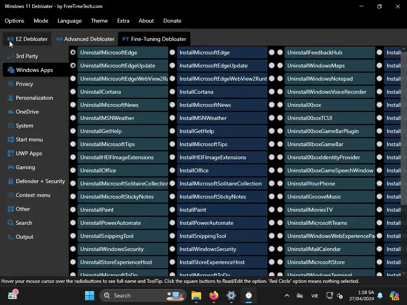Click the Search magnifier icon in sidebar
The height and width of the screenshot is (305, 407).
[11, 223]
